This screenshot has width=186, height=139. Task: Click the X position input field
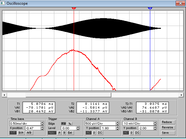[x=33, y=128]
